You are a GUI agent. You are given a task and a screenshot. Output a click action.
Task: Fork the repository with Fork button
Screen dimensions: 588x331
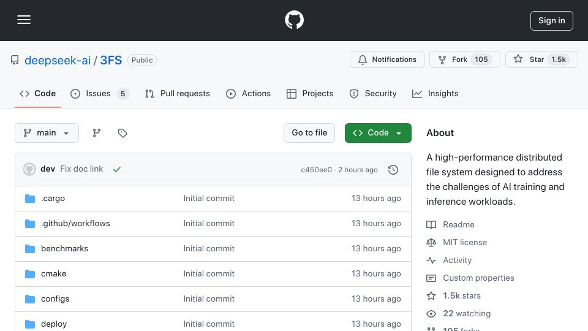click(x=464, y=59)
